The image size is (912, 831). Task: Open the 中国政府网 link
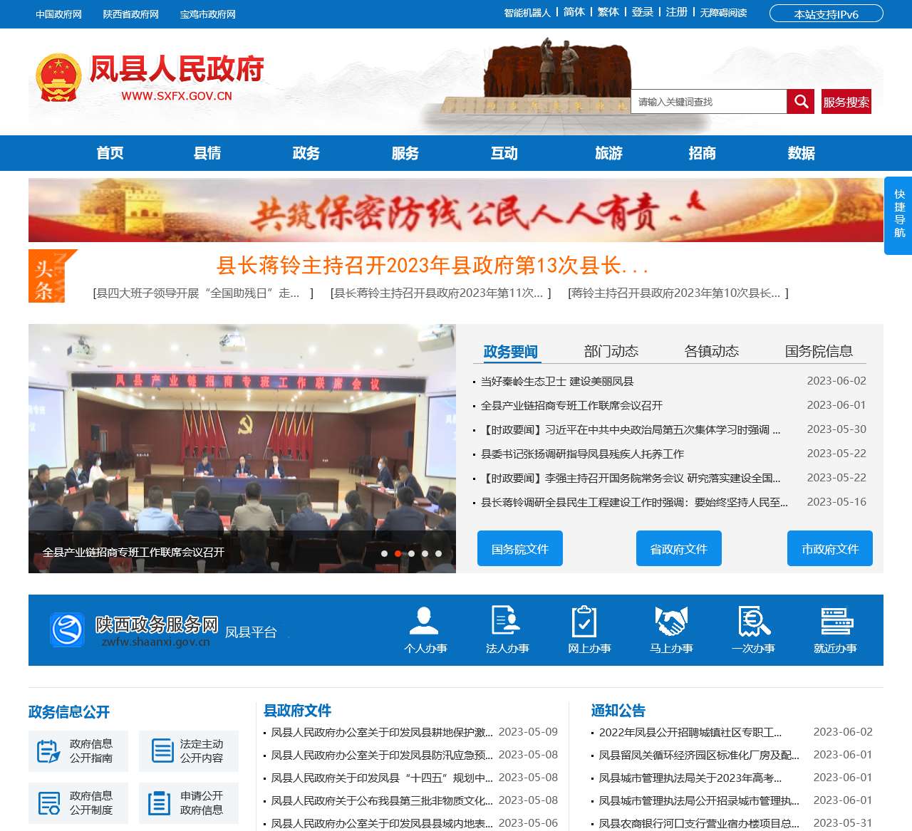58,14
